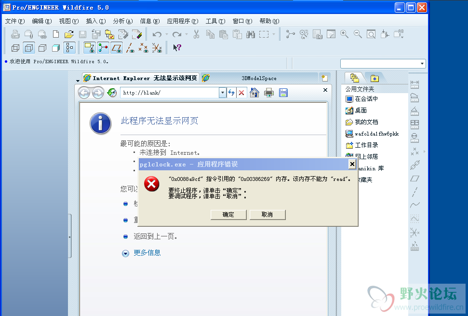
Task: Click the refit view icon
Action: tap(371, 34)
